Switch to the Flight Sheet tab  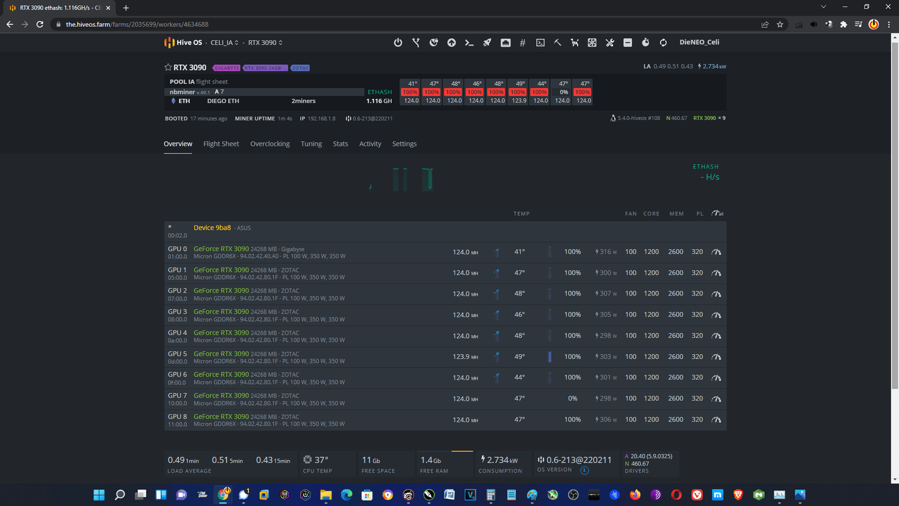click(x=221, y=144)
